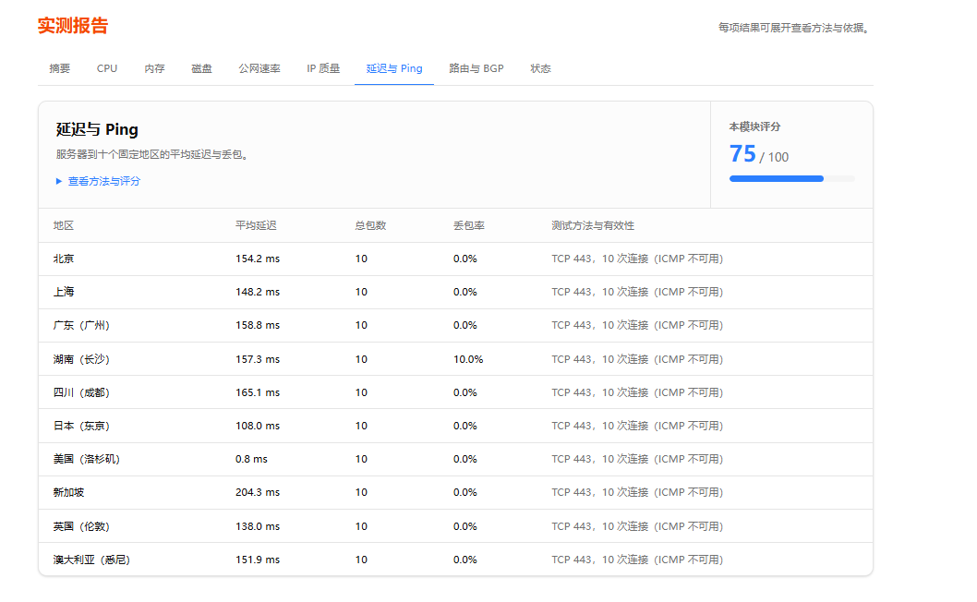
Task: Click the 总包数 column header
Action: click(x=370, y=225)
